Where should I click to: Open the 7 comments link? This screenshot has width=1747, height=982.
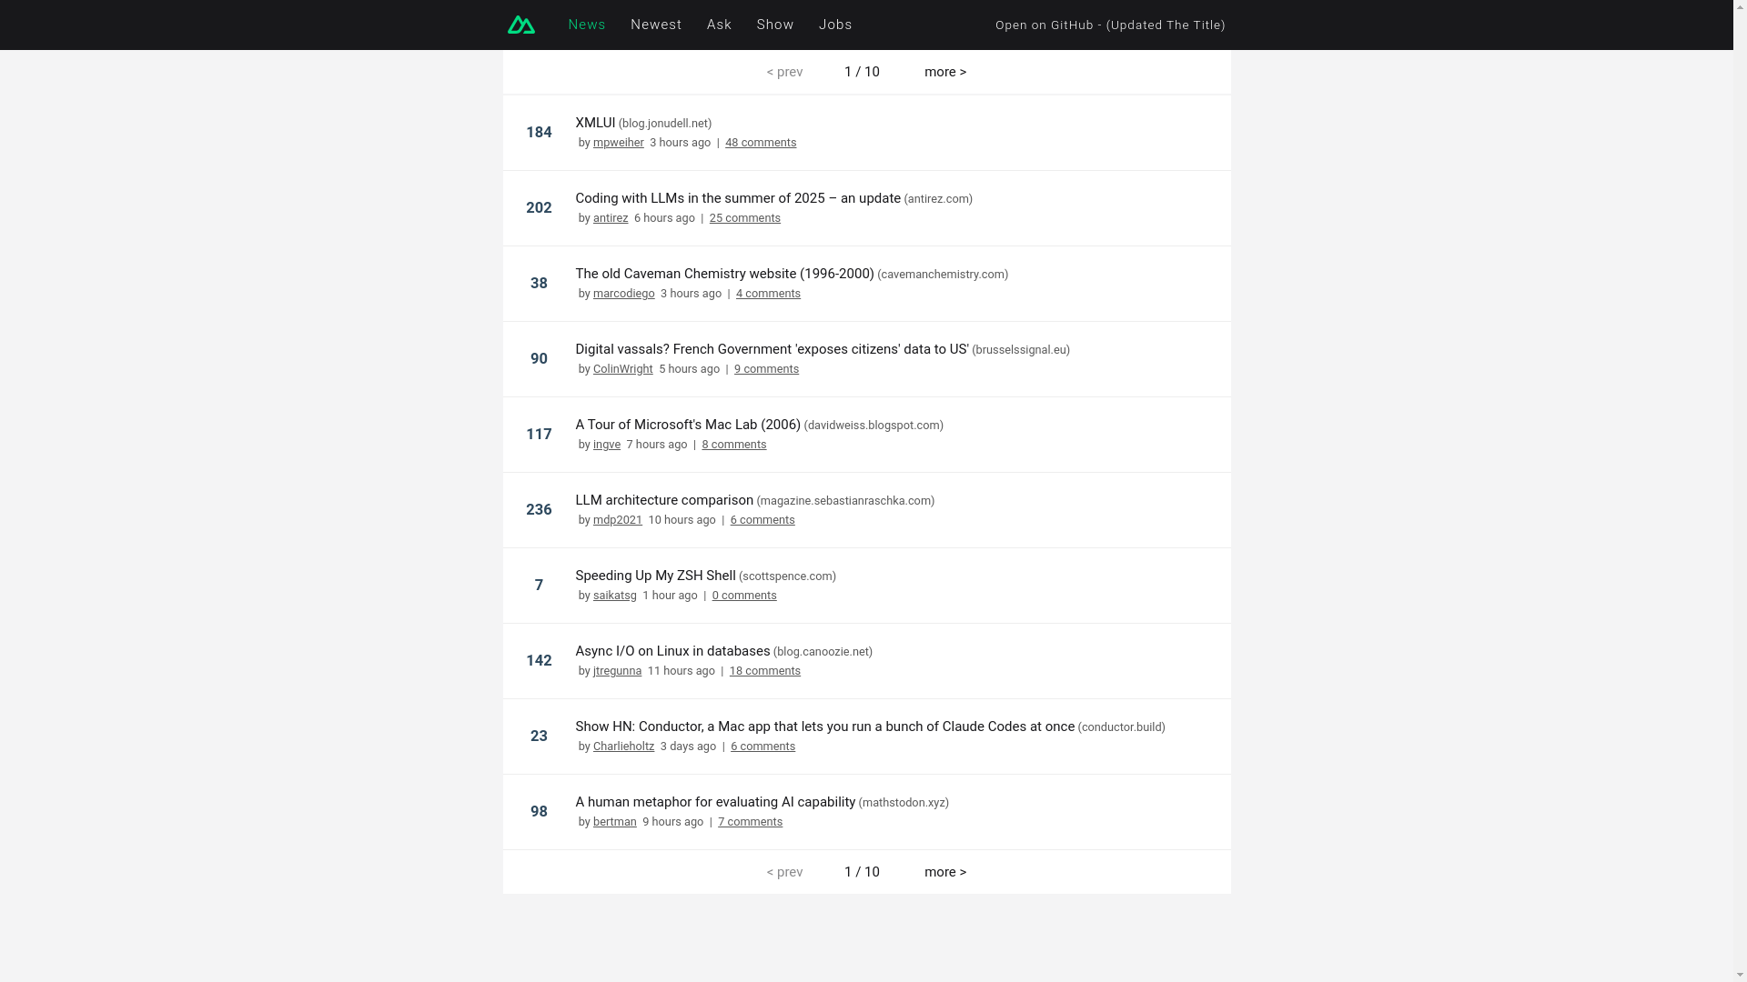coord(750,822)
